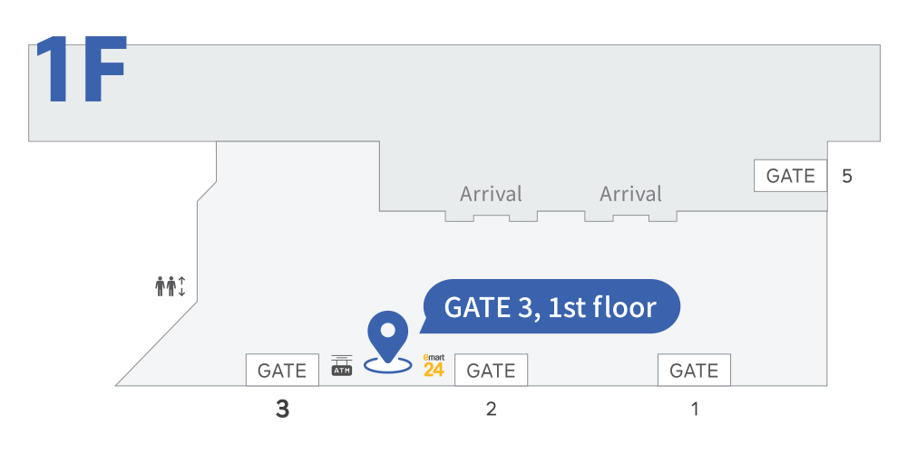Screen dimensions: 907x453
Task: Click the right Arrival doorway notch
Action: point(630,217)
